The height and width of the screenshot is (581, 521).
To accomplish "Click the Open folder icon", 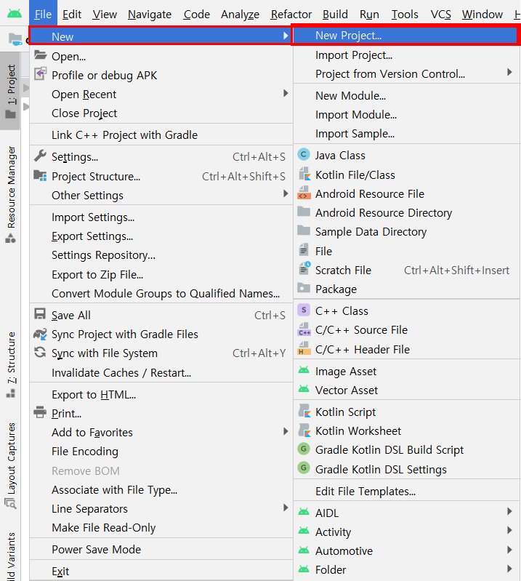I will pyautogui.click(x=41, y=55).
